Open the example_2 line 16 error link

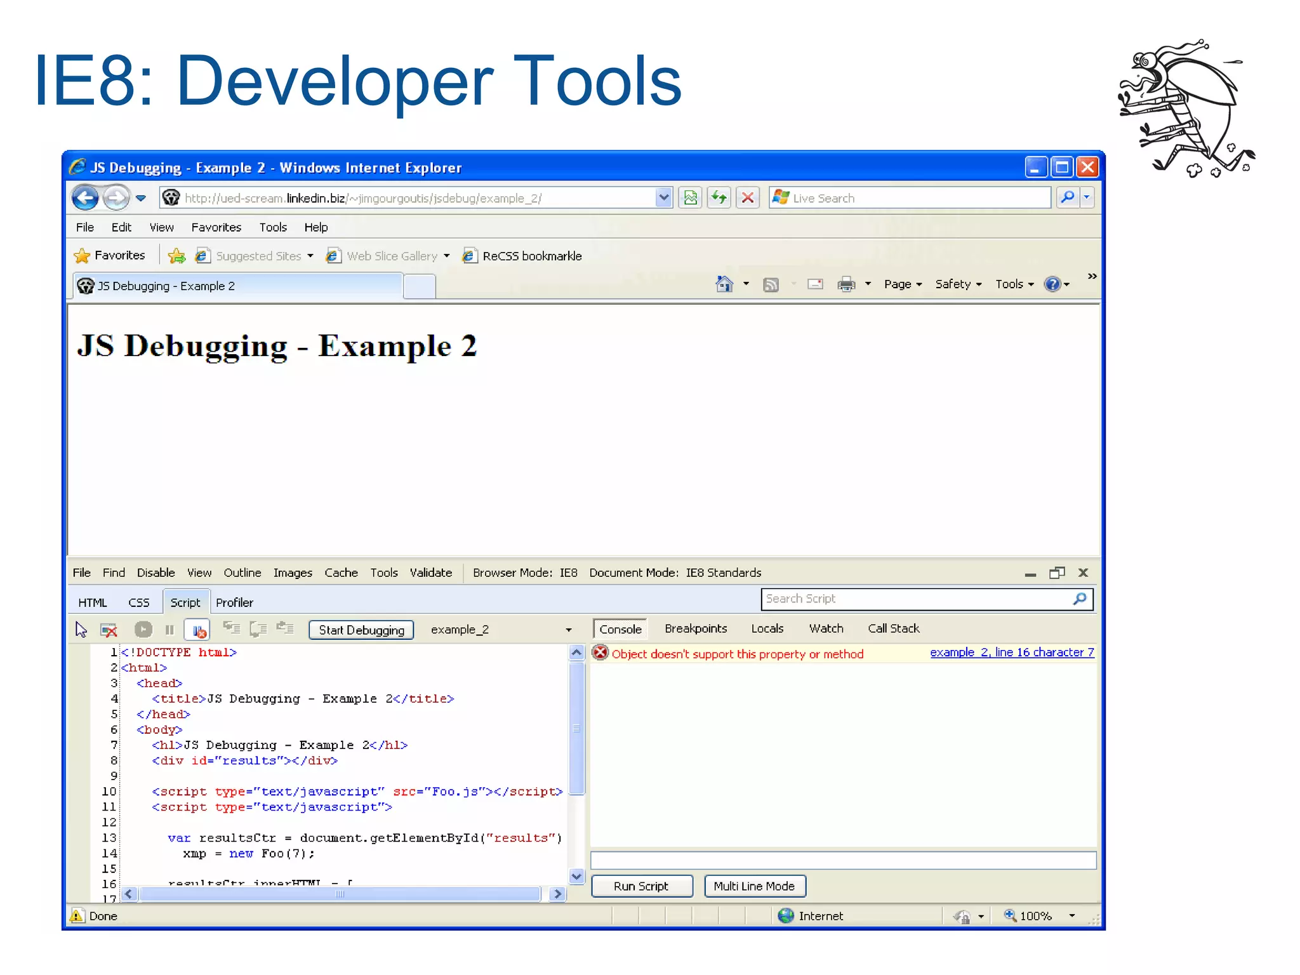click(1012, 653)
